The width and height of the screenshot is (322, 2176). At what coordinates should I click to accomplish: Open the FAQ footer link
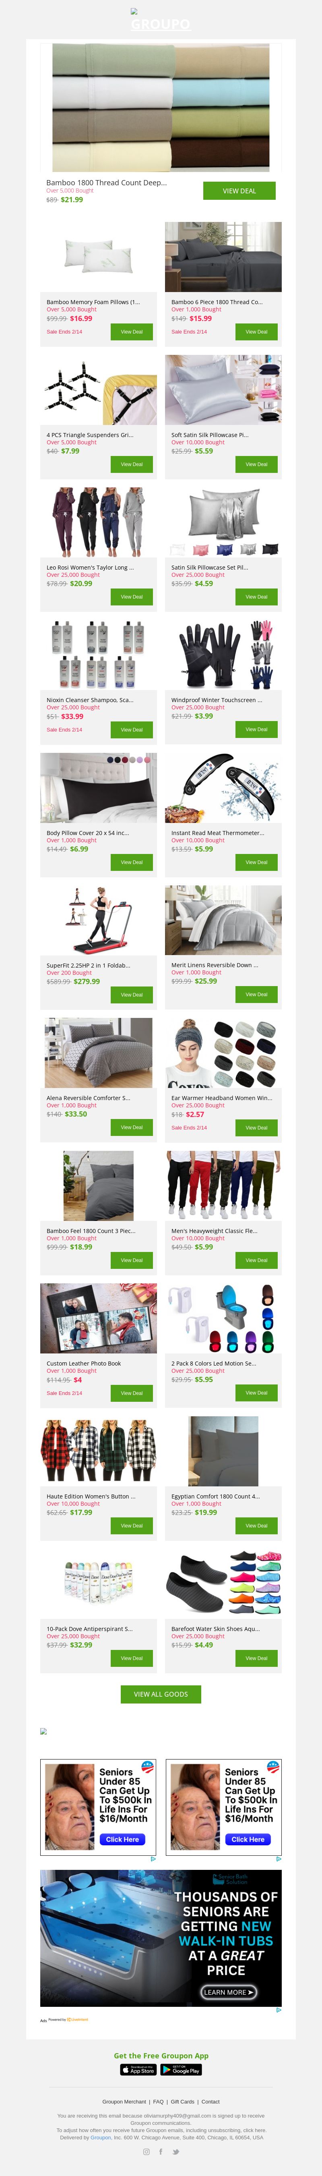[x=158, y=2101]
